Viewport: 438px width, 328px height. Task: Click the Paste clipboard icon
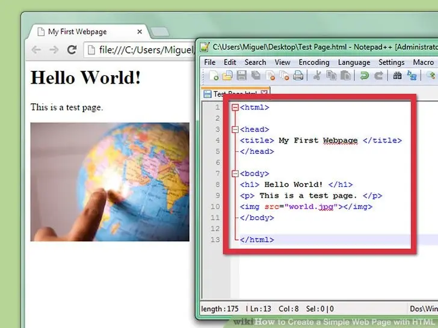click(345, 75)
